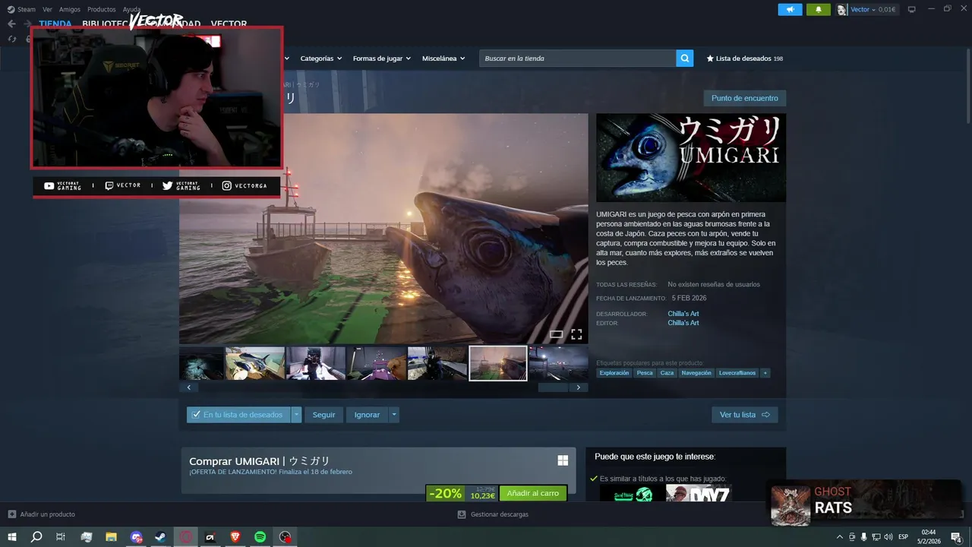
Task: Open the Chilla's Art developer link
Action: pos(683,314)
